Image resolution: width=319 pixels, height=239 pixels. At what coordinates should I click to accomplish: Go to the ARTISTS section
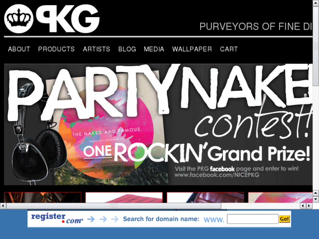(97, 49)
